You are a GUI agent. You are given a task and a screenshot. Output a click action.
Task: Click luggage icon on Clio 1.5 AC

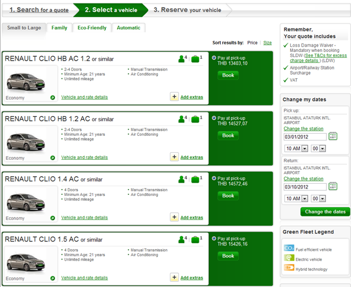(195, 240)
